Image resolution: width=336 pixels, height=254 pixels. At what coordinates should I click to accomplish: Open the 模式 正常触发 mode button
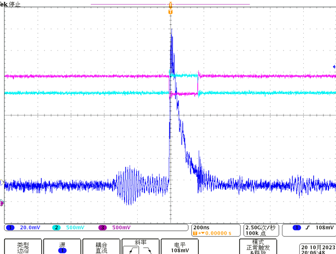(x=258, y=247)
